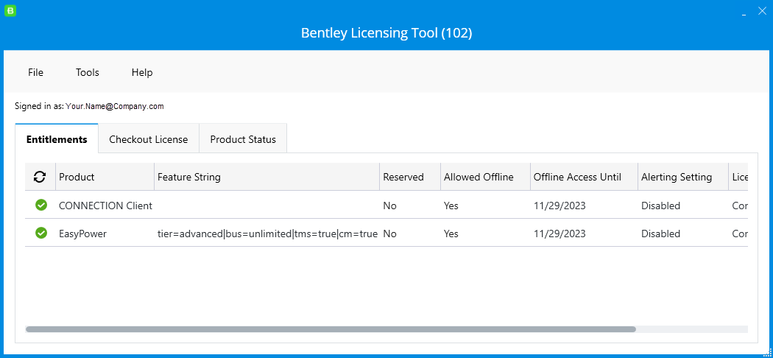The image size is (773, 358).
Task: Click green check icon beside CONNECTION Client
Action: (x=41, y=205)
